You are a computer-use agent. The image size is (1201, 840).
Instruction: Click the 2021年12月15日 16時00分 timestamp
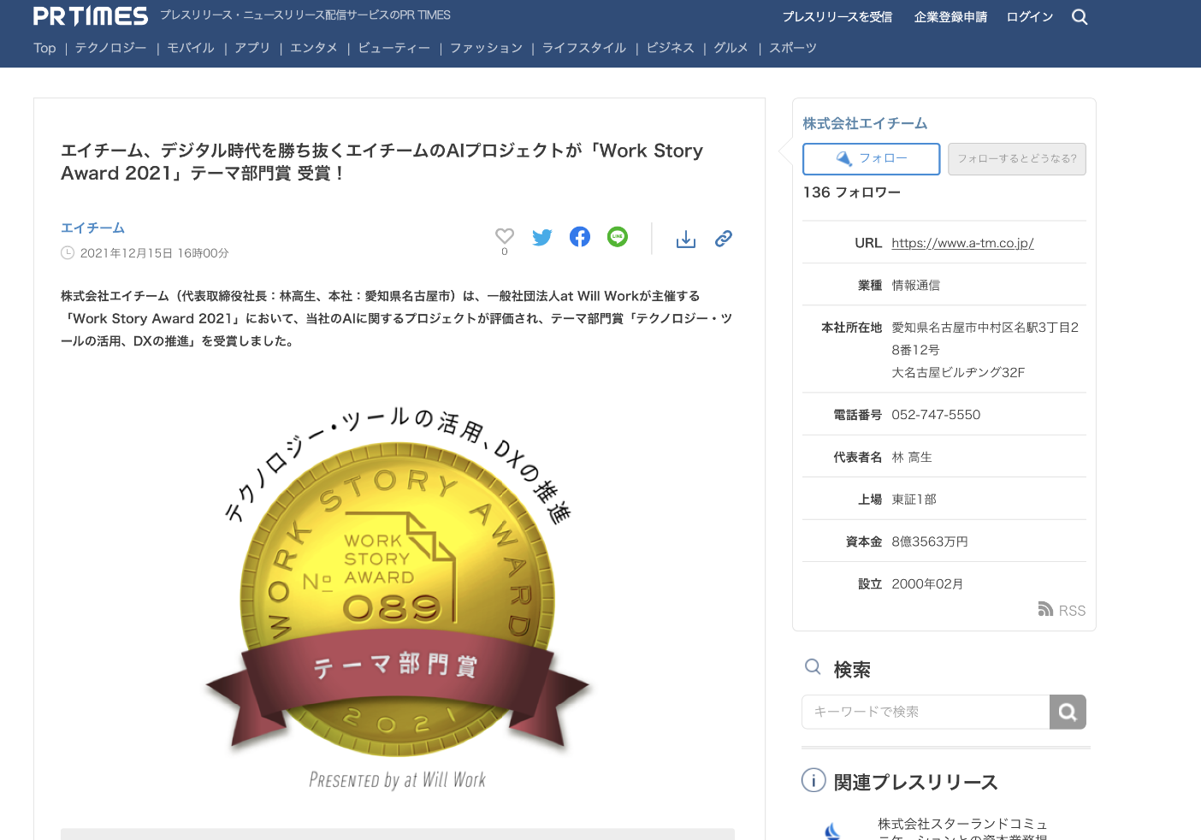(155, 253)
